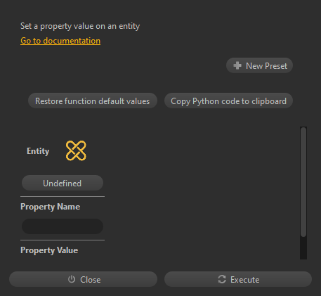Click the separator line above Property Value
321x296 pixels.
pos(63,240)
